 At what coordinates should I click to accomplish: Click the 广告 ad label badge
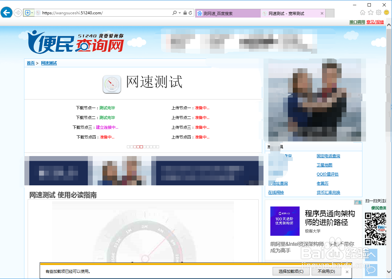pos(358,202)
